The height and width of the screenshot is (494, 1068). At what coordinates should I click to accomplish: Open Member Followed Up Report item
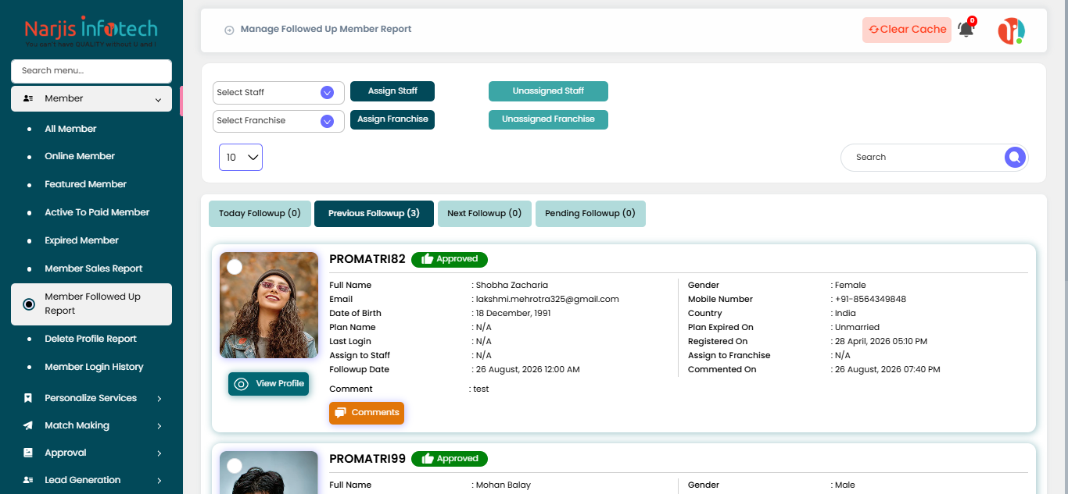pos(91,304)
